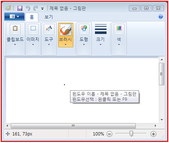Image resolution: width=169 pixels, height=143 pixels.
Task: Expand the 도형 group arrow
Action: click(x=84, y=44)
